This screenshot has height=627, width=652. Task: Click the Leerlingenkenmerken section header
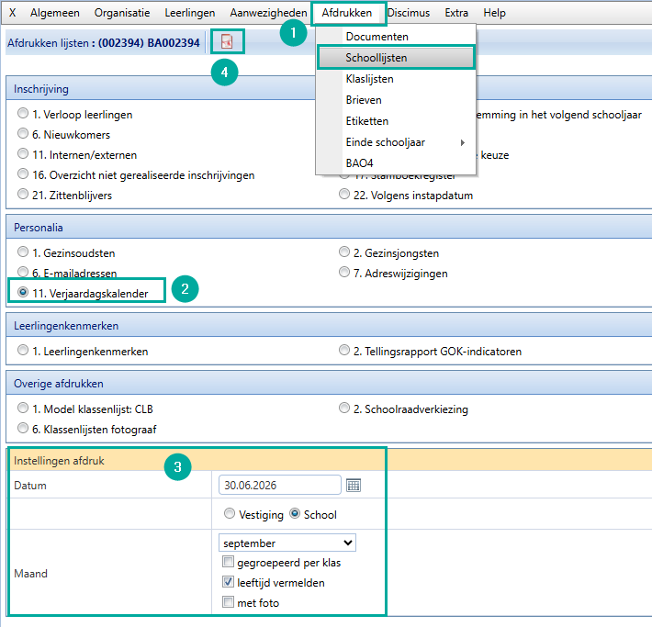[x=66, y=326]
